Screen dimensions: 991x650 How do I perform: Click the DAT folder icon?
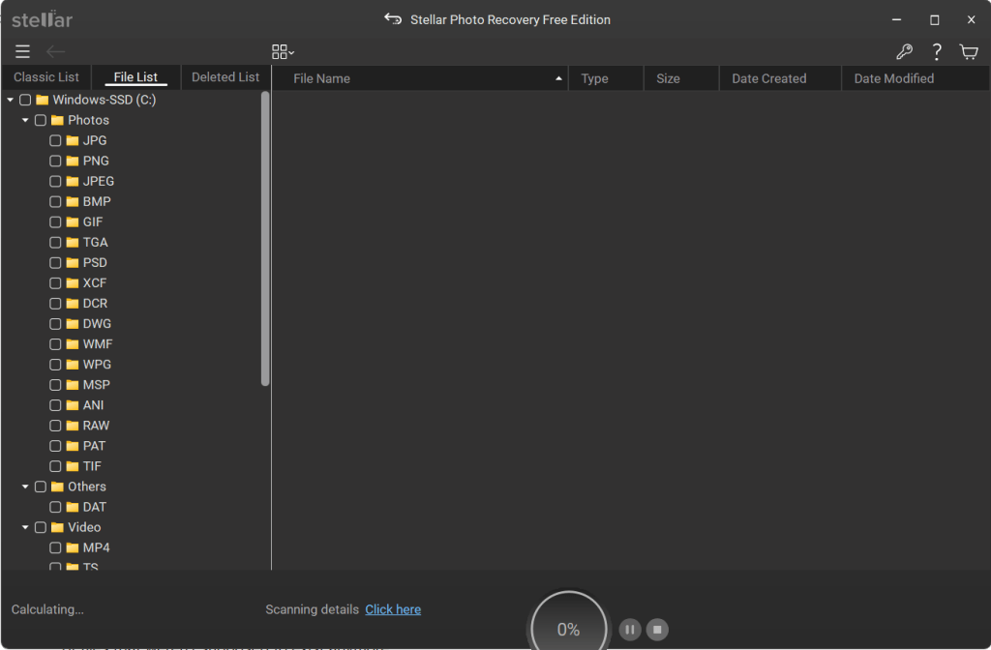click(x=73, y=507)
